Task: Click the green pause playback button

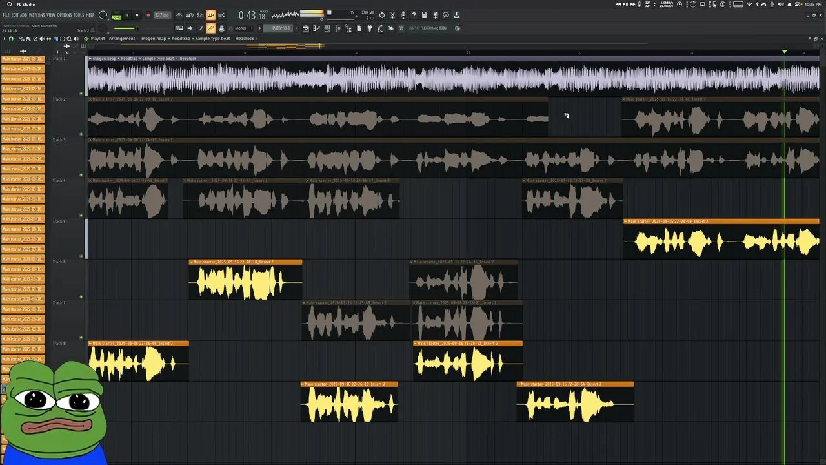Action: tap(127, 15)
